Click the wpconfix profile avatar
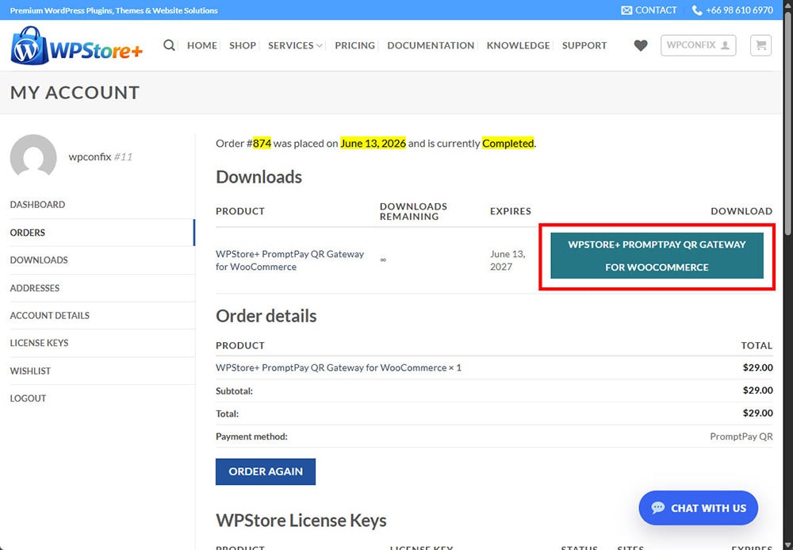 pos(33,157)
